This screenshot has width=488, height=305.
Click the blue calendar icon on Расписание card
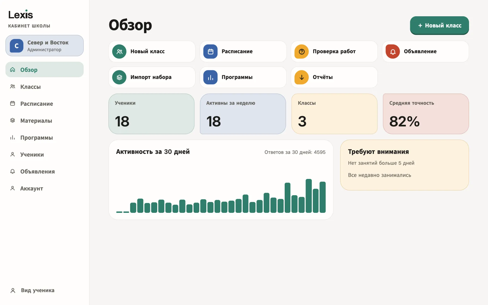(x=210, y=52)
